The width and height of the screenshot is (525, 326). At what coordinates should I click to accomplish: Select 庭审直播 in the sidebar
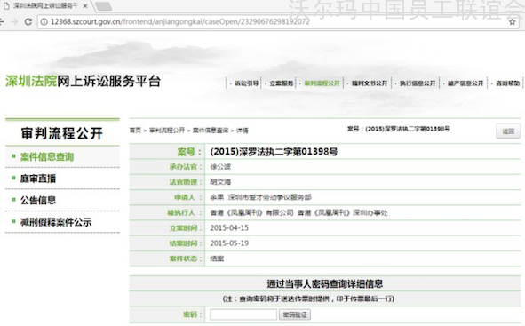click(x=38, y=179)
